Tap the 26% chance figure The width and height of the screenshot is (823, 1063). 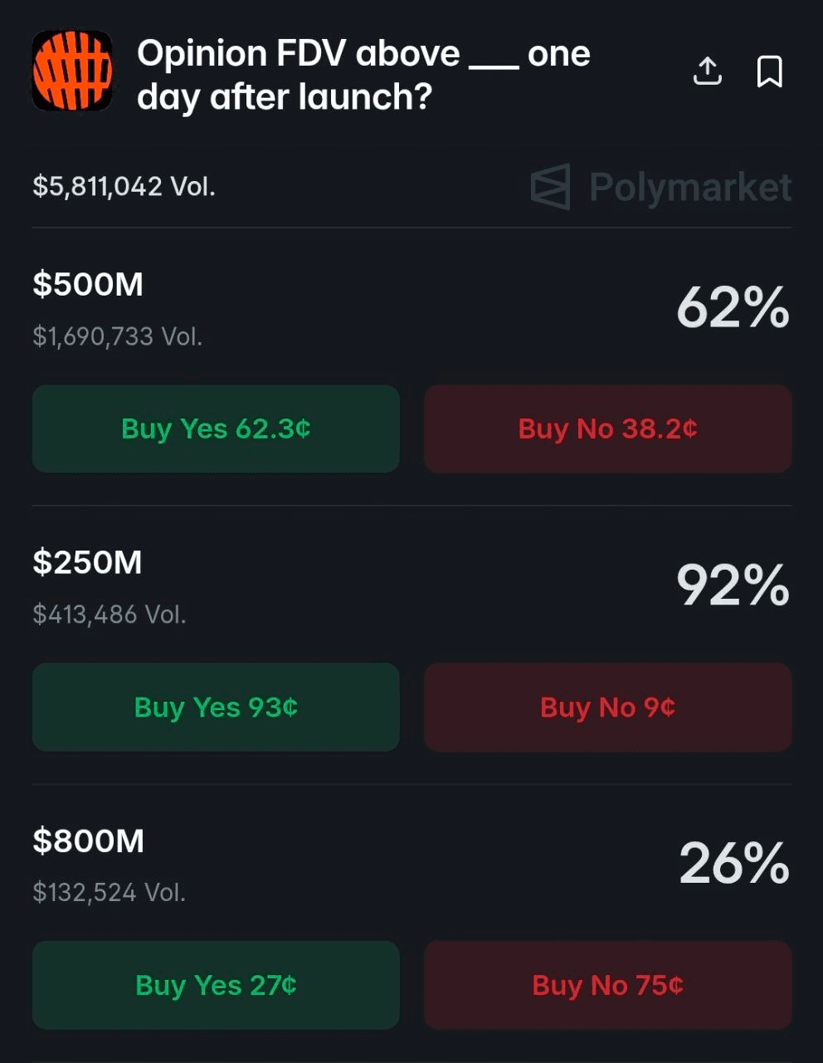(x=733, y=864)
